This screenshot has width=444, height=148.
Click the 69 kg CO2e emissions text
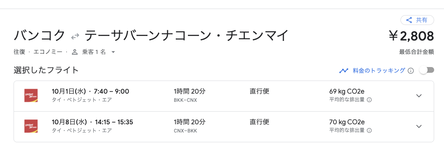347,91
